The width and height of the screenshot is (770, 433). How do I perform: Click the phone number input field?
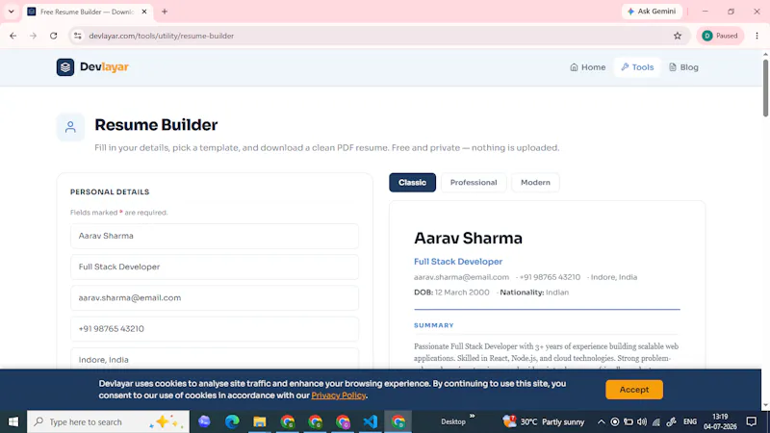coord(214,329)
